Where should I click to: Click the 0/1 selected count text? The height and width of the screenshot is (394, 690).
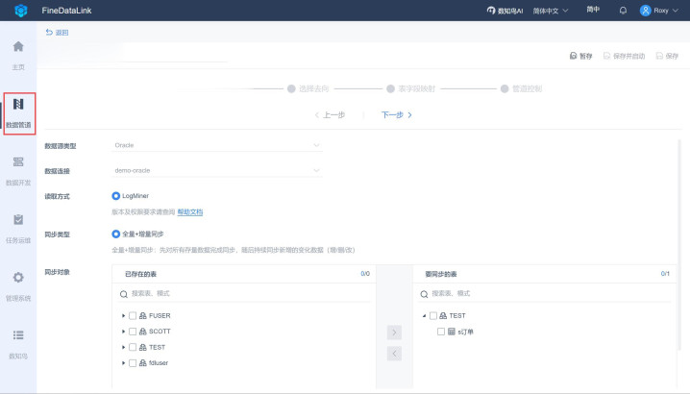pyautogui.click(x=665, y=274)
